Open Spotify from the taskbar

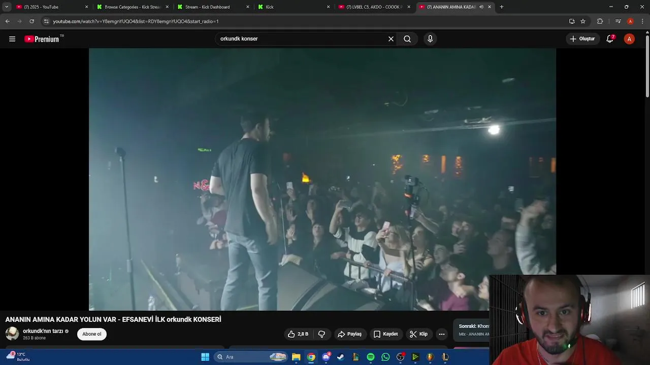click(371, 357)
